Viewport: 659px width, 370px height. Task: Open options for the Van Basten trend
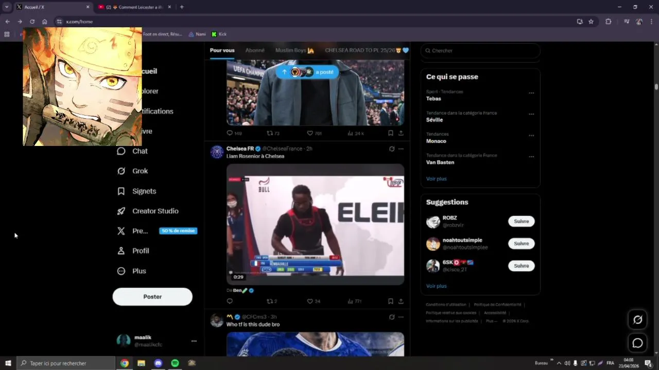531,157
